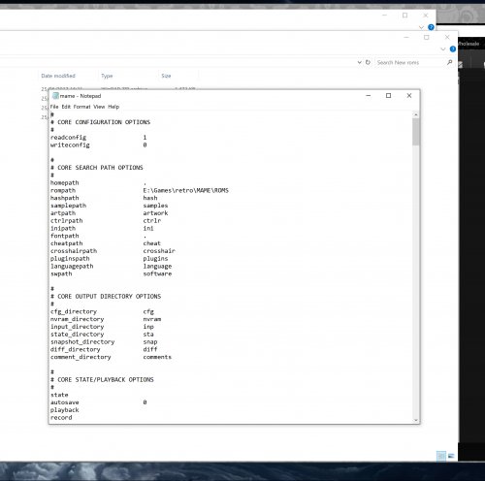Expand the address history dropdown in Explorer

pos(359,62)
